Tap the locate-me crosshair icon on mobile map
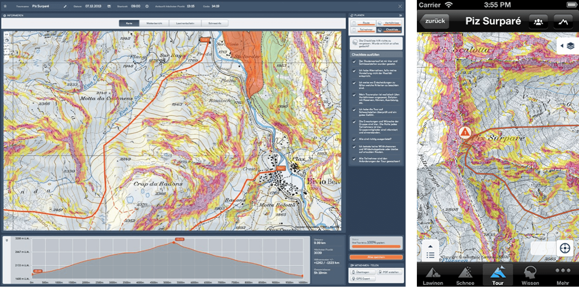 (x=565, y=248)
